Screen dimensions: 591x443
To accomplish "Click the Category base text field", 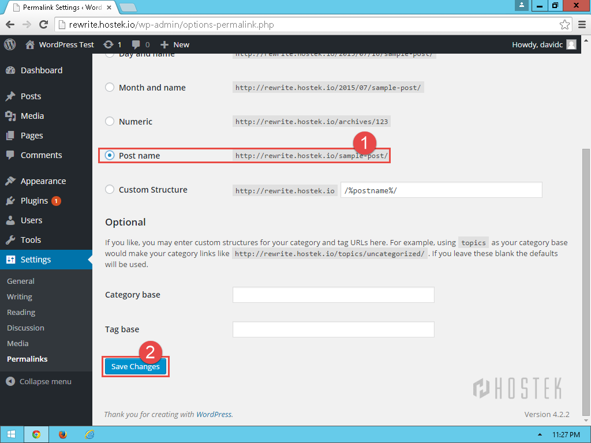I will 333,295.
